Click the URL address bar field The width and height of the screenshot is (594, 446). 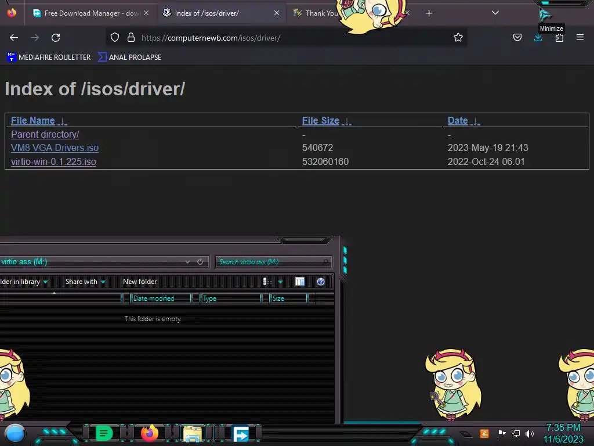(x=288, y=38)
